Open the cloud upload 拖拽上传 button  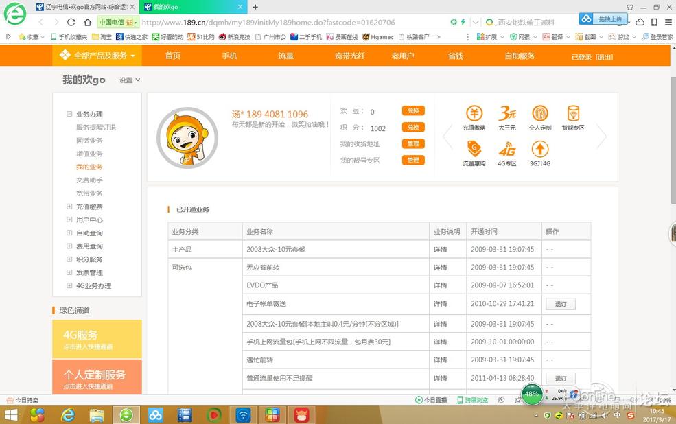pyautogui.click(x=603, y=19)
